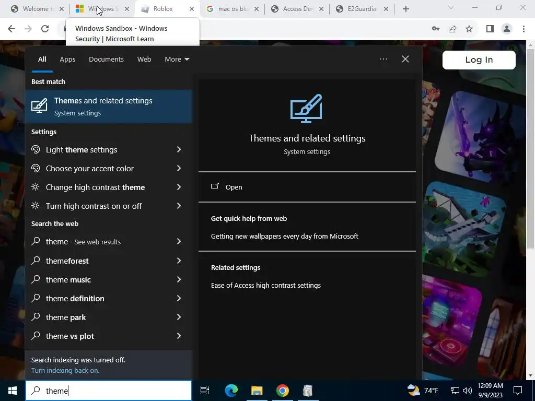The width and height of the screenshot is (535, 401).
Task: Open the Action Center notifications icon
Action: tap(518, 391)
